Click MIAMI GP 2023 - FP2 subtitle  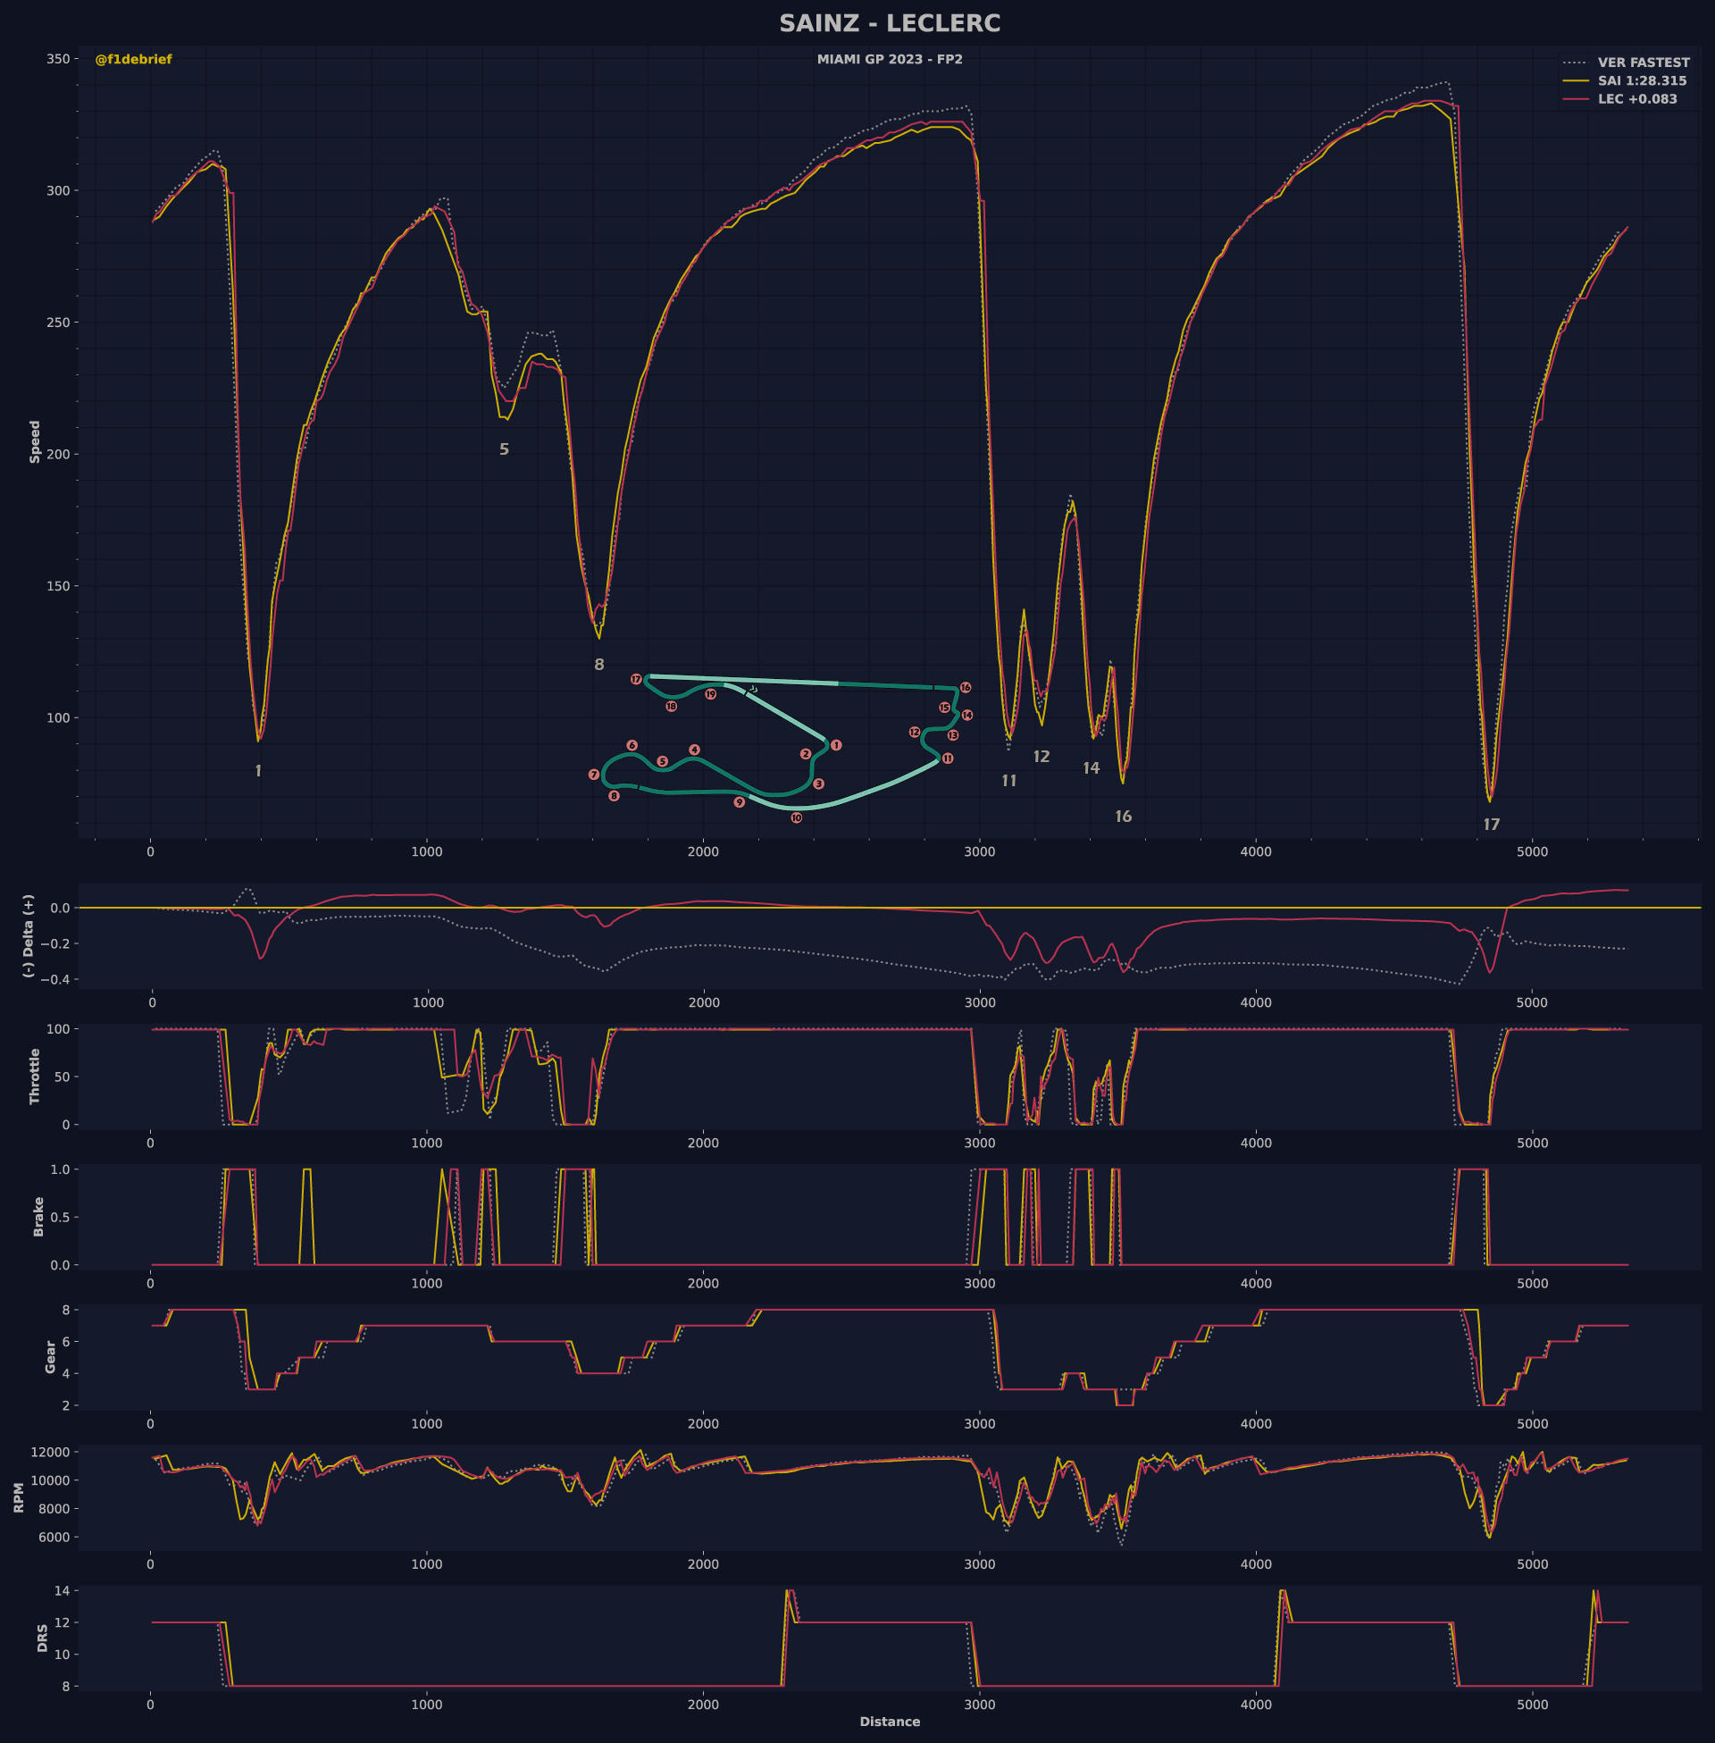pyautogui.click(x=889, y=60)
